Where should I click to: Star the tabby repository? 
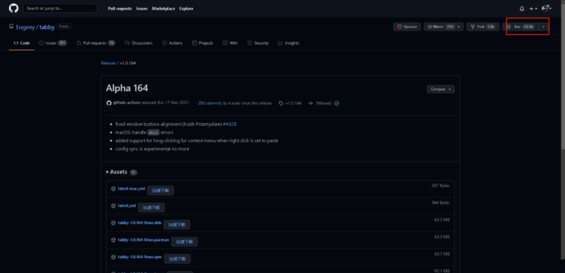pos(521,27)
